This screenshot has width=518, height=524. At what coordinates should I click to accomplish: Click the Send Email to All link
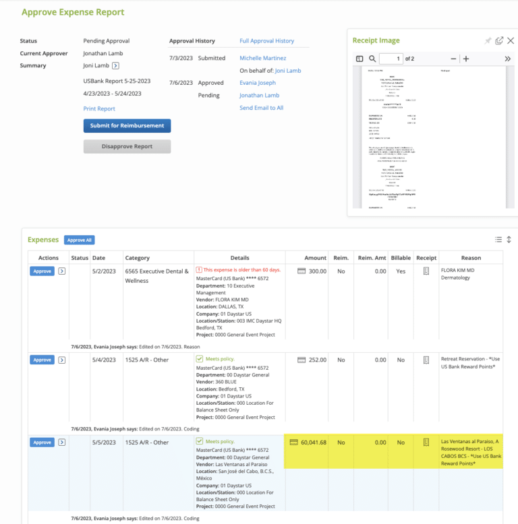[261, 108]
